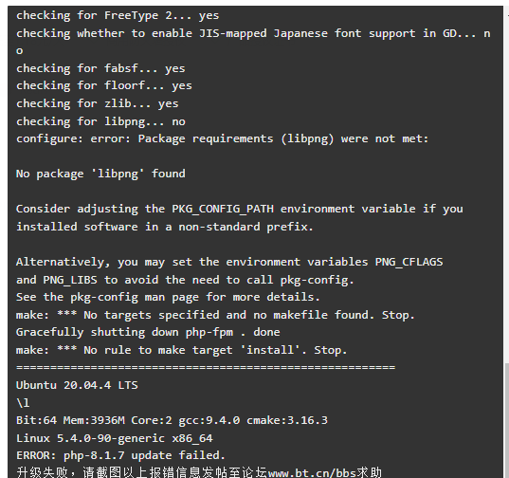This screenshot has height=478, width=509.
Task: Click the equals-sign separator line
Action: pos(206,368)
